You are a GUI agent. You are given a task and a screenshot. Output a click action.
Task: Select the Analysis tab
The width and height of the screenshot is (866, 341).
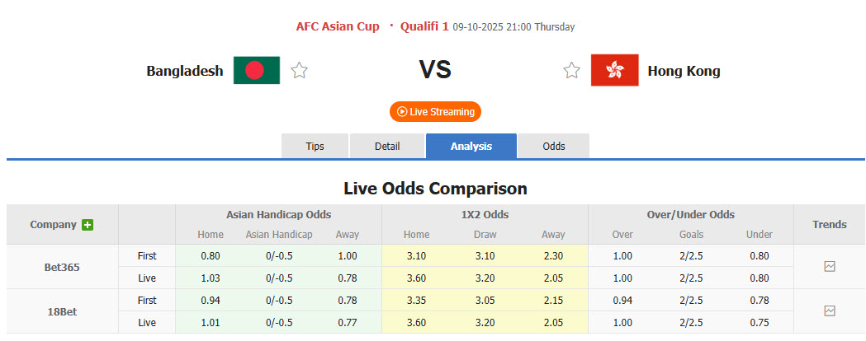[471, 147]
